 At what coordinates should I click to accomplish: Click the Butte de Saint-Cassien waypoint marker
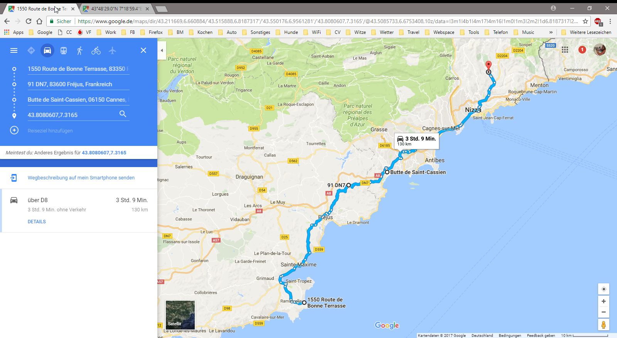(x=387, y=172)
